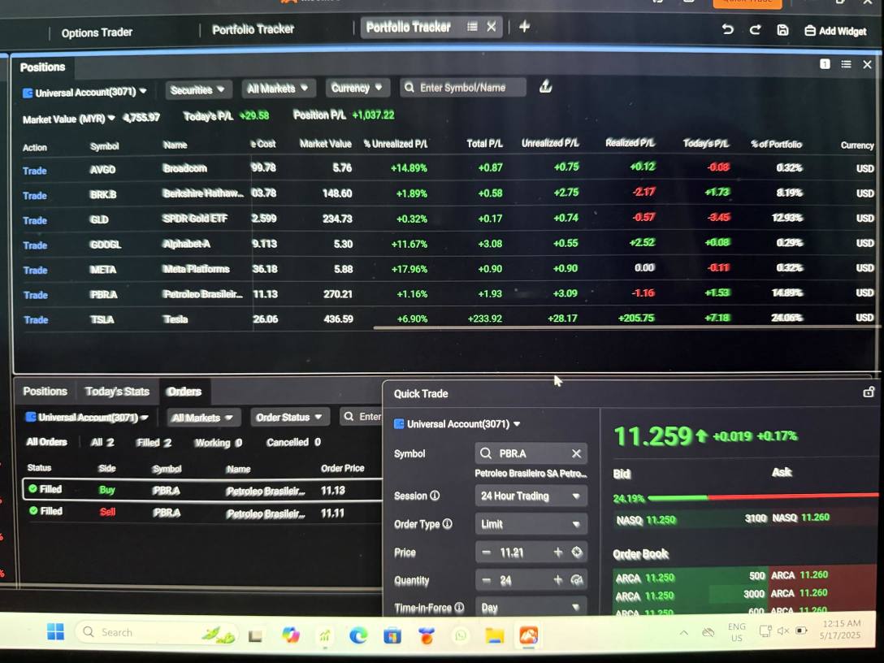The height and width of the screenshot is (663, 884).
Task: Click the search magnifier in Quick Trade Symbol
Action: click(x=485, y=453)
